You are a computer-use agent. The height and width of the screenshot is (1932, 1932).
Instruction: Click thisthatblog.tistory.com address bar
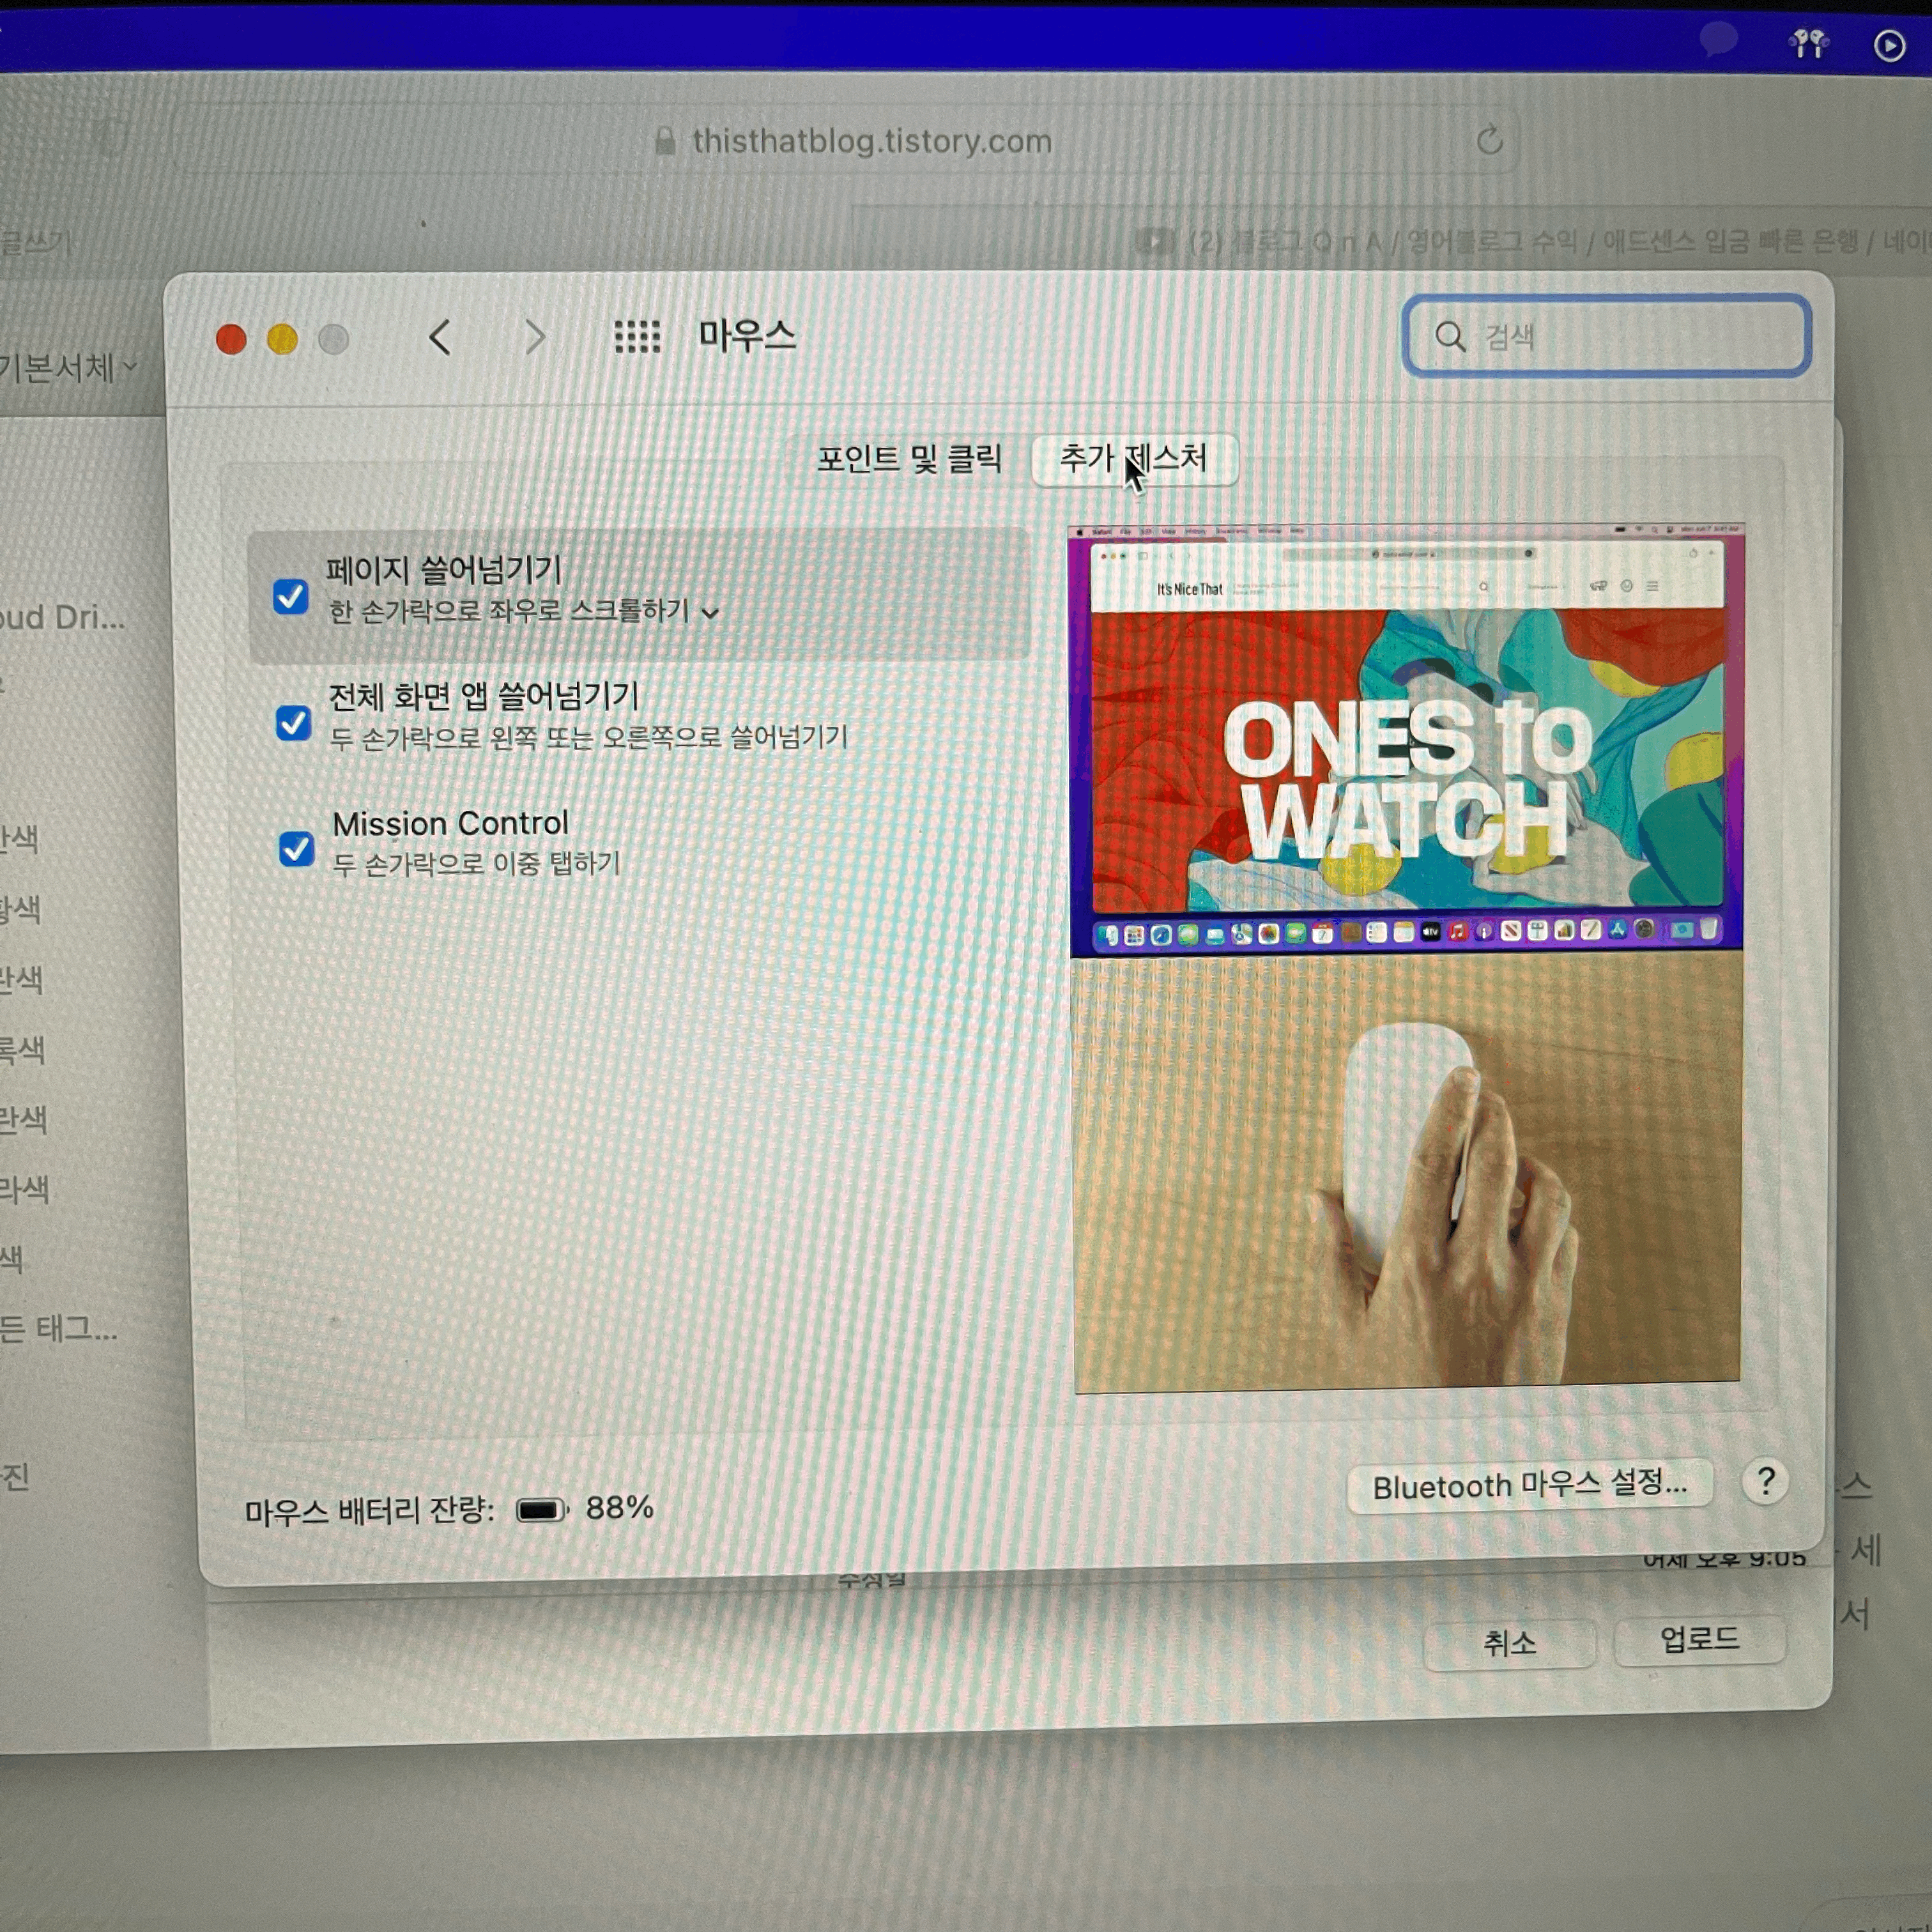(x=847, y=141)
